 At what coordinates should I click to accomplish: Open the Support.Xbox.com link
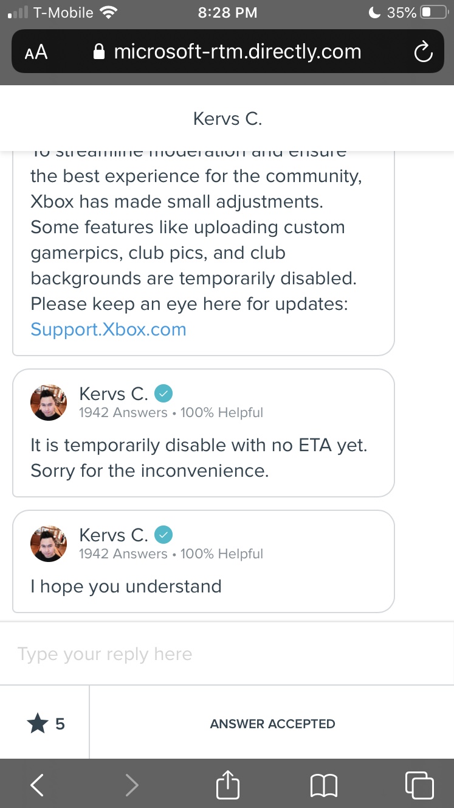[x=108, y=329]
